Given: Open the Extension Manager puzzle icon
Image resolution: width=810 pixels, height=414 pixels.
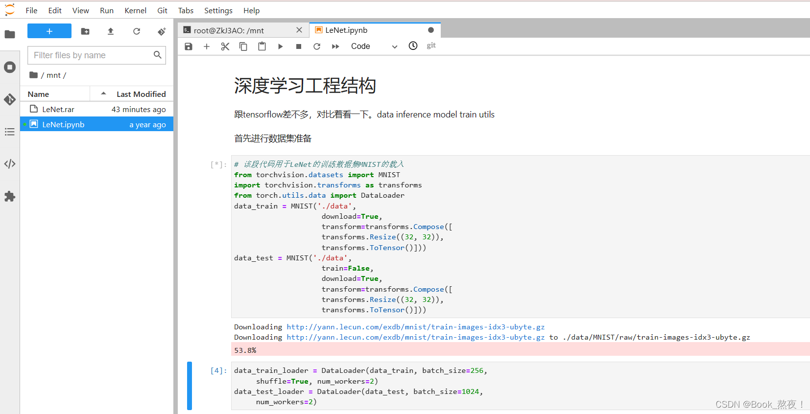Looking at the screenshot, I should pos(10,196).
